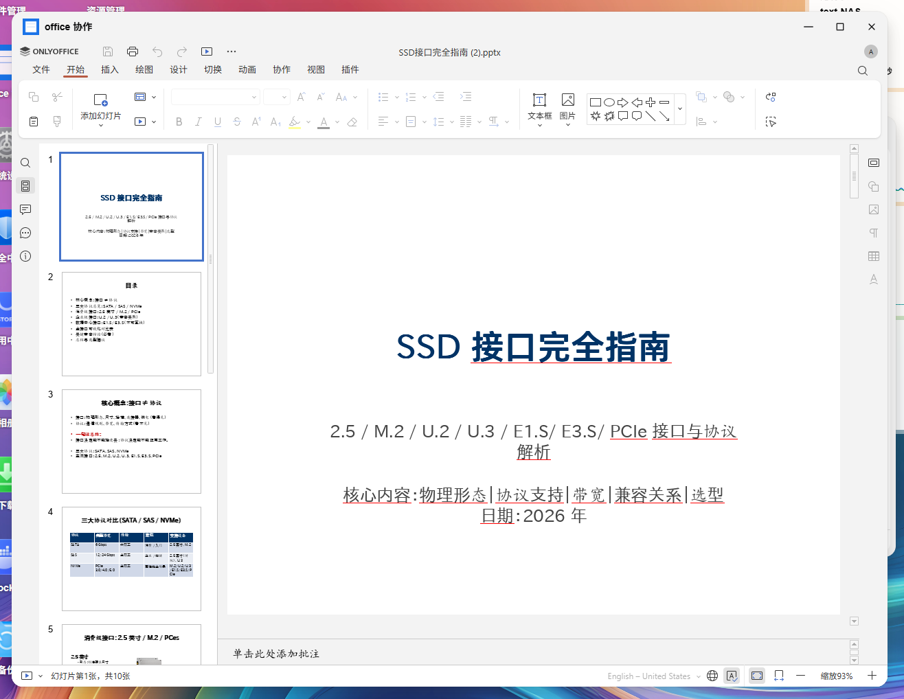Open the 文件 menu tab
This screenshot has height=699, width=904.
[41, 69]
